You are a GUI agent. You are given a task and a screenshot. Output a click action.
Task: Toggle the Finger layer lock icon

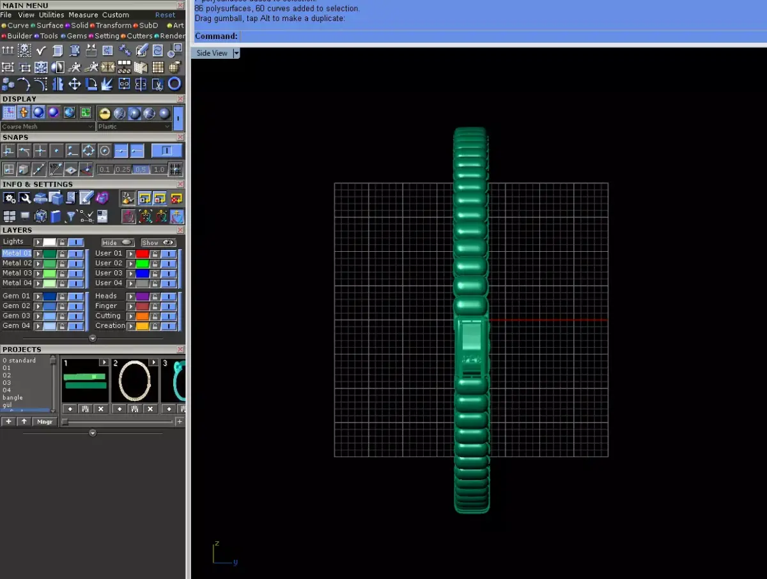tap(155, 306)
